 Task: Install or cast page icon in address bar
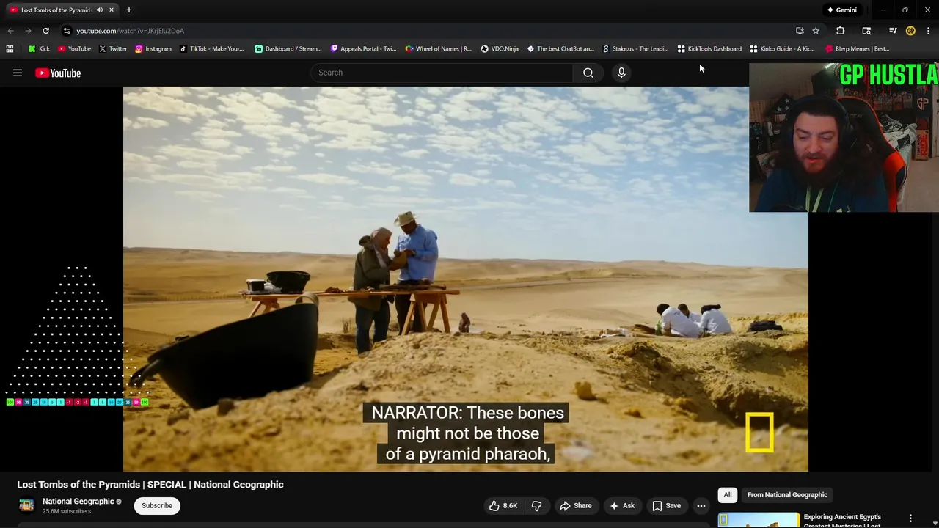[800, 31]
